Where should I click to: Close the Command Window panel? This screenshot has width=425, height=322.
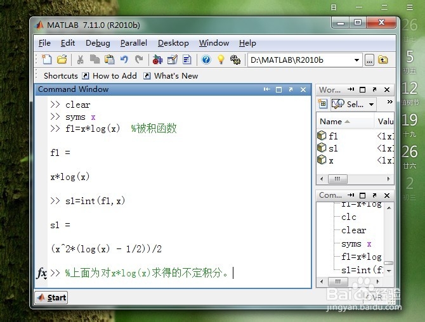(x=303, y=89)
